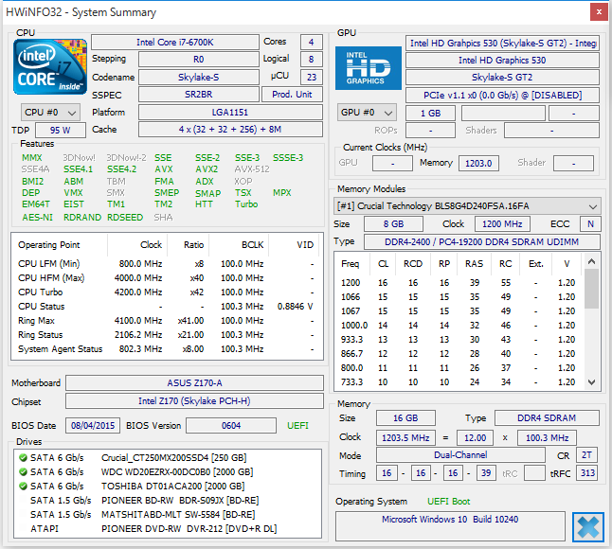The width and height of the screenshot is (612, 549).
Task: Select the System Agent Status row
Action: tap(166, 349)
